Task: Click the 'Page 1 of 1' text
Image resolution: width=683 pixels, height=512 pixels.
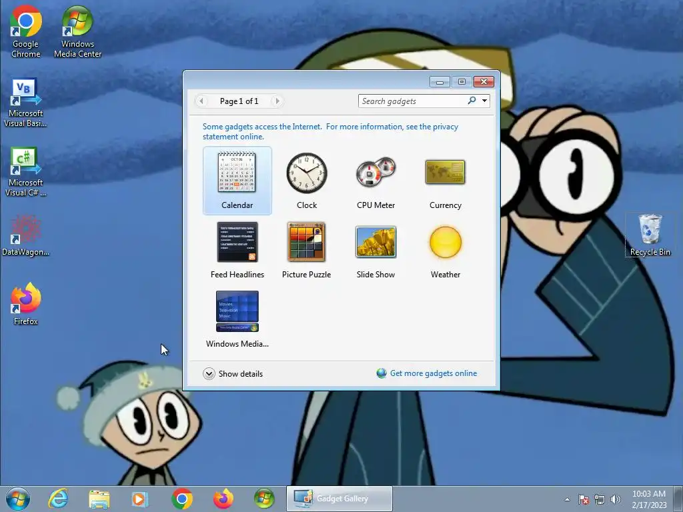Action: 239,101
